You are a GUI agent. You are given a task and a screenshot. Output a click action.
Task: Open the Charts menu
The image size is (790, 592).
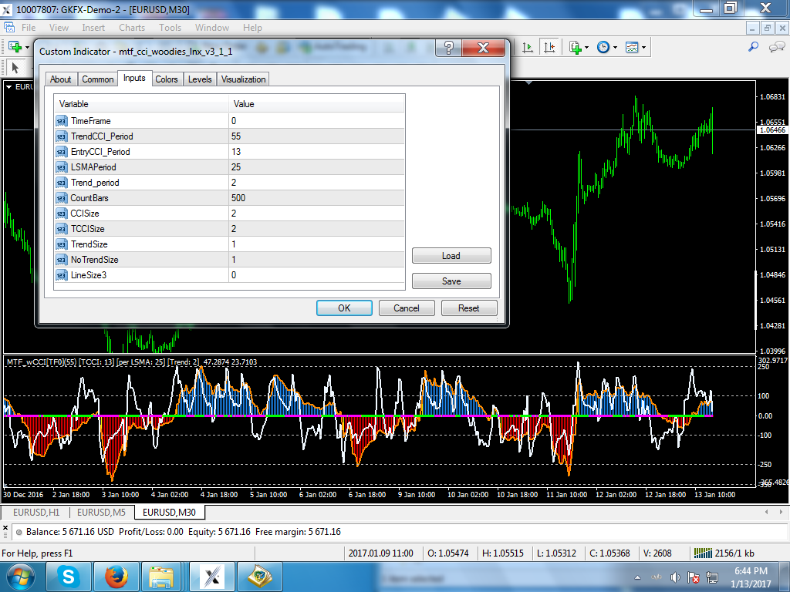coord(132,28)
